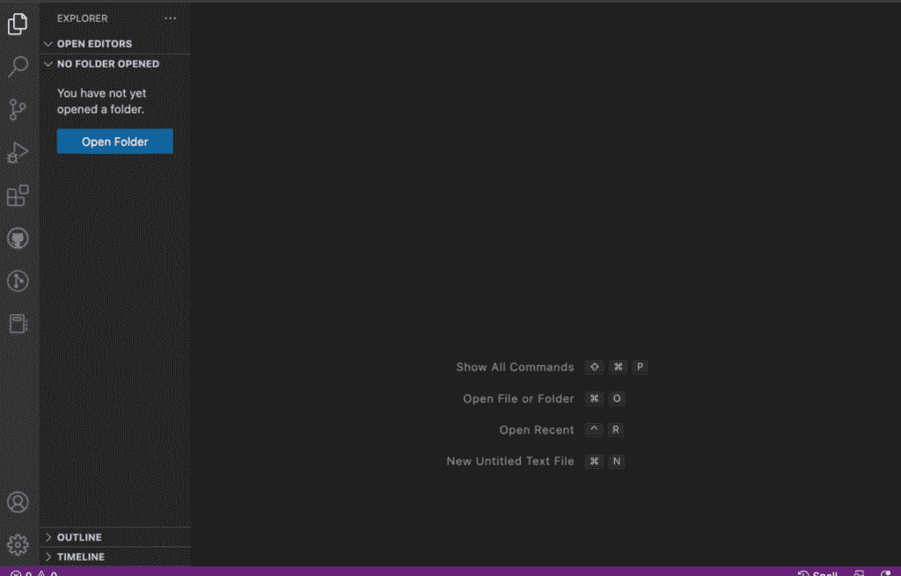Viewport: 901px width, 576px height.
Task: Open Explorer's three-dot more actions menu
Action: [170, 18]
